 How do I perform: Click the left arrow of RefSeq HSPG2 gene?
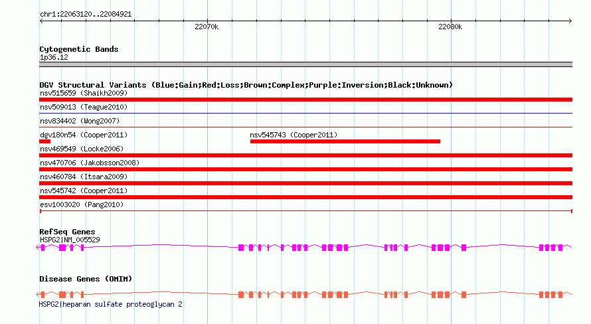tap(38, 248)
